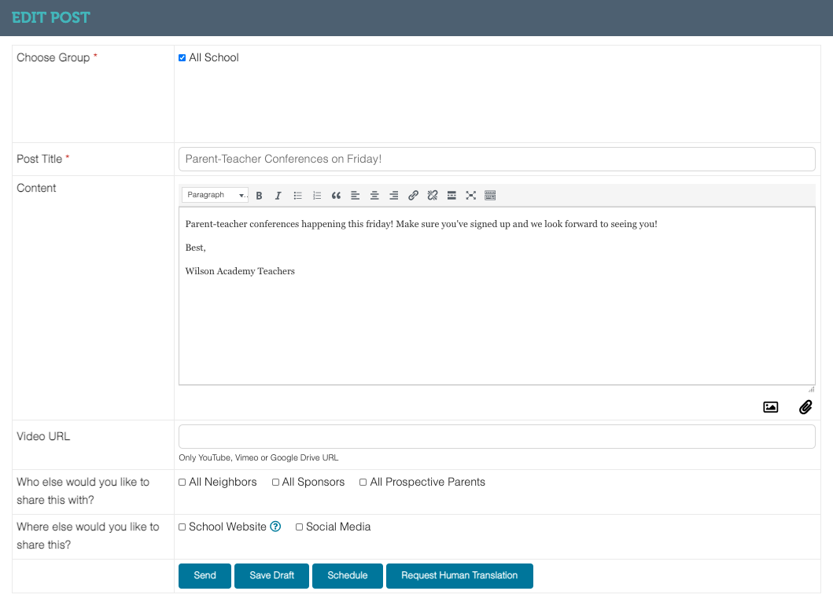
Task: Center align the content text
Action: pyautogui.click(x=374, y=196)
